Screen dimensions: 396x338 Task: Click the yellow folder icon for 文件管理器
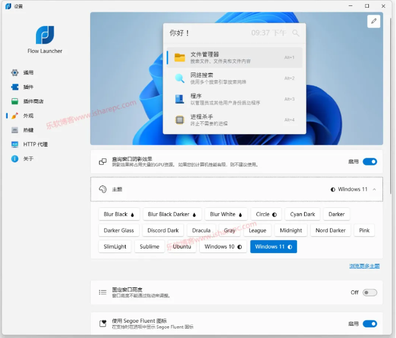pos(180,58)
